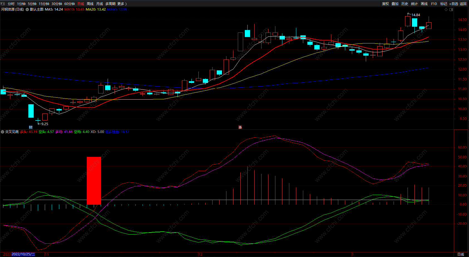
Task: Click the 财 financial marker icon
Action: tap(31, 127)
